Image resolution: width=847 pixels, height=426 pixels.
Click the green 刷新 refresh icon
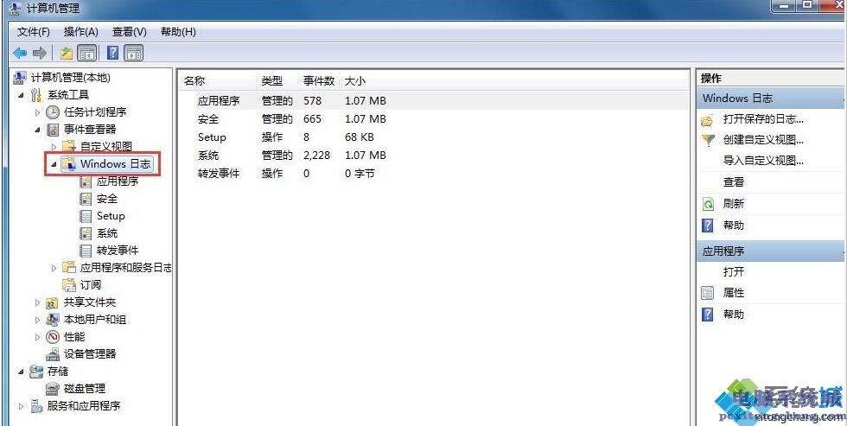pos(708,204)
